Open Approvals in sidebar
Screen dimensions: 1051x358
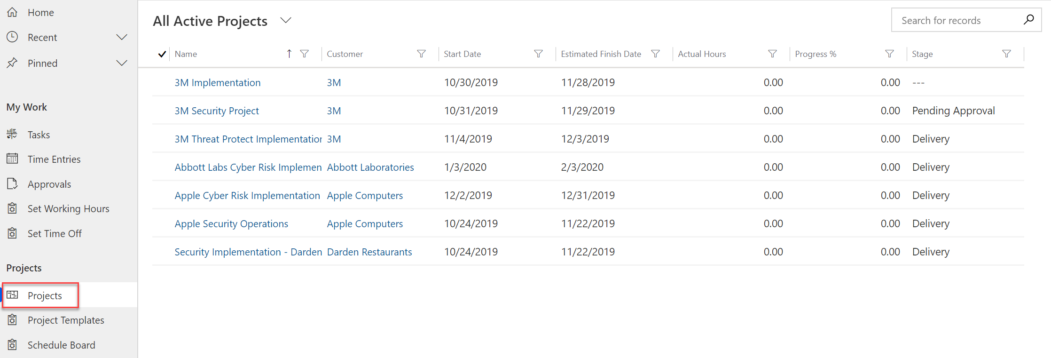coord(49,184)
